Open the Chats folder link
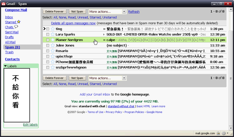234x137 pixels. (9, 27)
